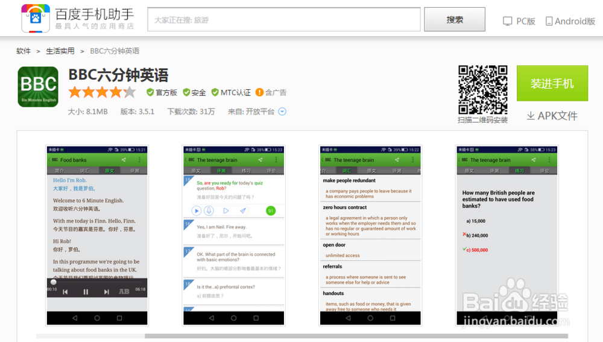Click share icon in vocabulary screenshot header
The width and height of the screenshot is (603, 342).
click(397, 160)
